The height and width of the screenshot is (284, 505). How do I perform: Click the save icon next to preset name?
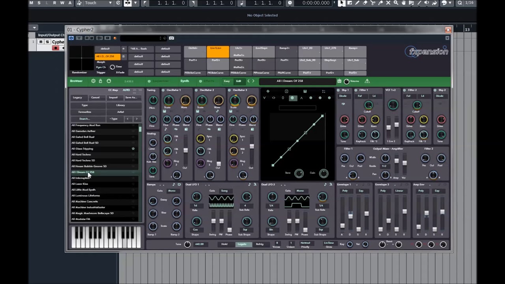tap(339, 81)
